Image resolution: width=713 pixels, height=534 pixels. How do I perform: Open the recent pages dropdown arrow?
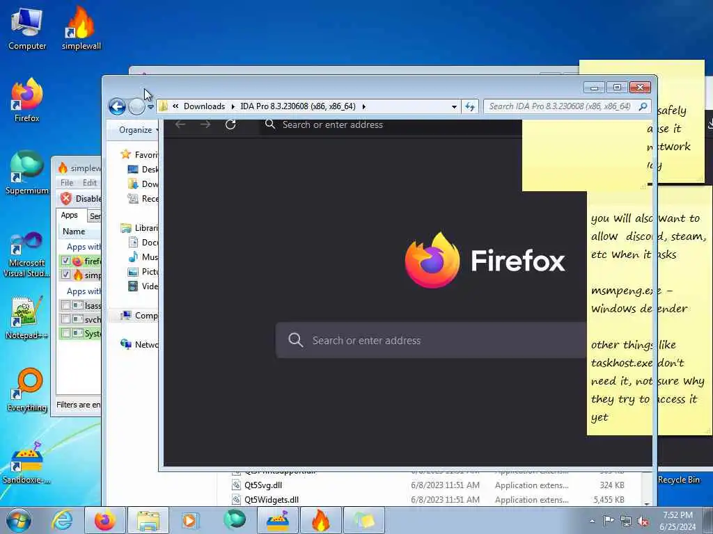point(150,107)
